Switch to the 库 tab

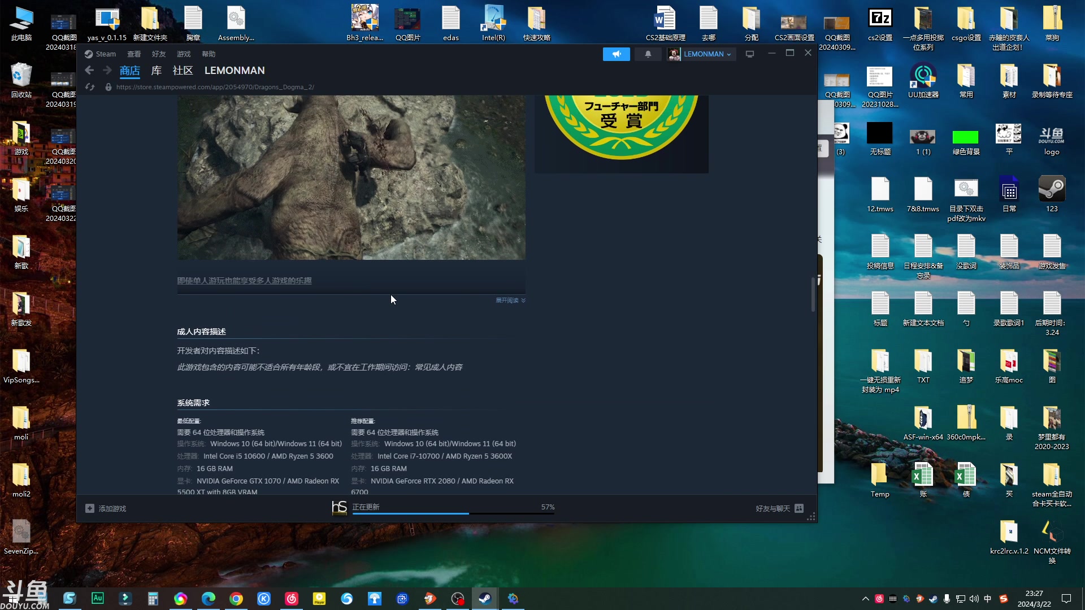click(157, 71)
